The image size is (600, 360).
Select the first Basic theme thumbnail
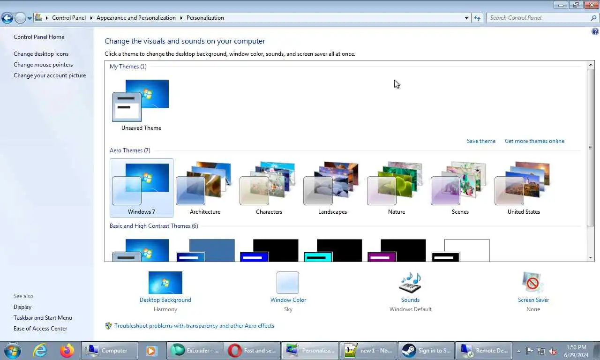(x=141, y=250)
